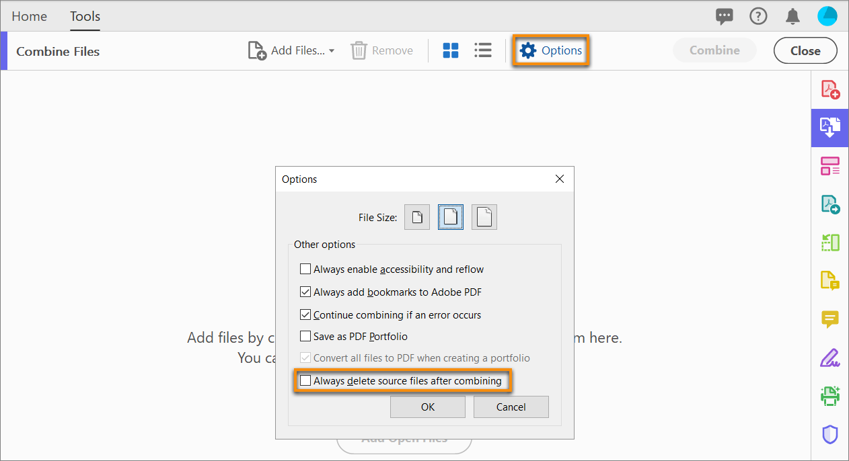Expand the Add Files dropdown arrow
This screenshot has height=461, width=849.
pos(332,50)
